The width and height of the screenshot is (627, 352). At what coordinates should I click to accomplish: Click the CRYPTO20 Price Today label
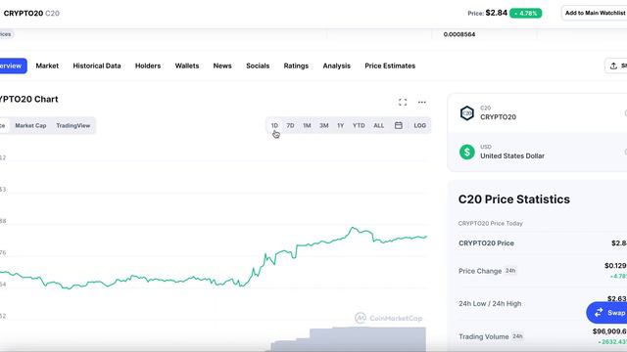[490, 224]
